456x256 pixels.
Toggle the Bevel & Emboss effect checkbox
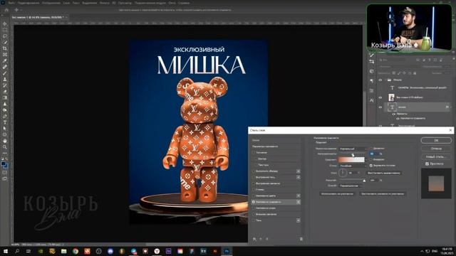254,153
